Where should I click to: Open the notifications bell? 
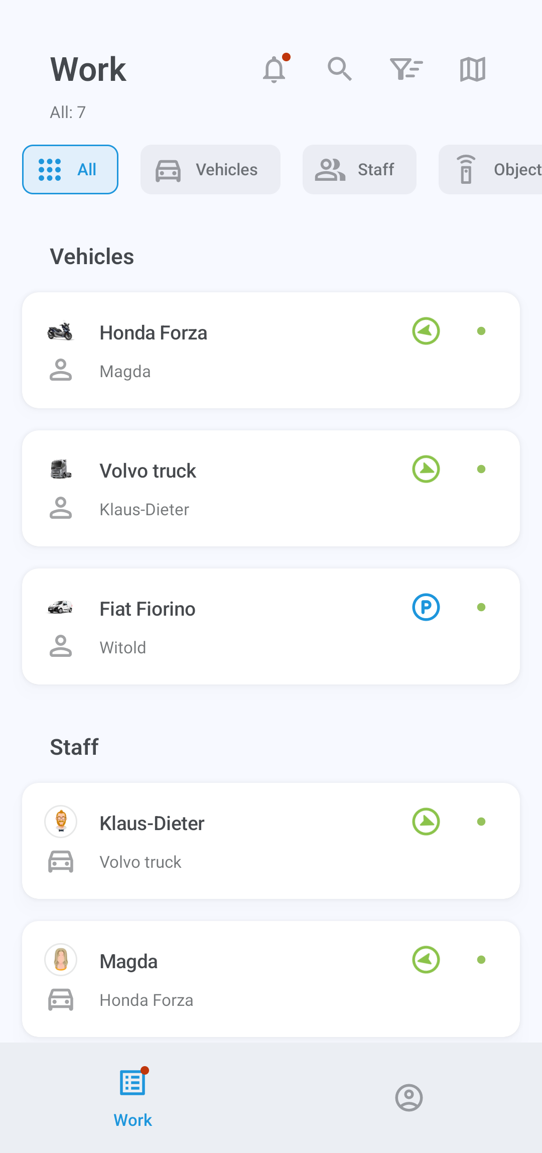[x=274, y=69]
